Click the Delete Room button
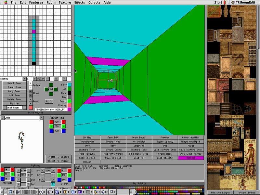The width and height of the screenshot is (260, 195). 15,99
